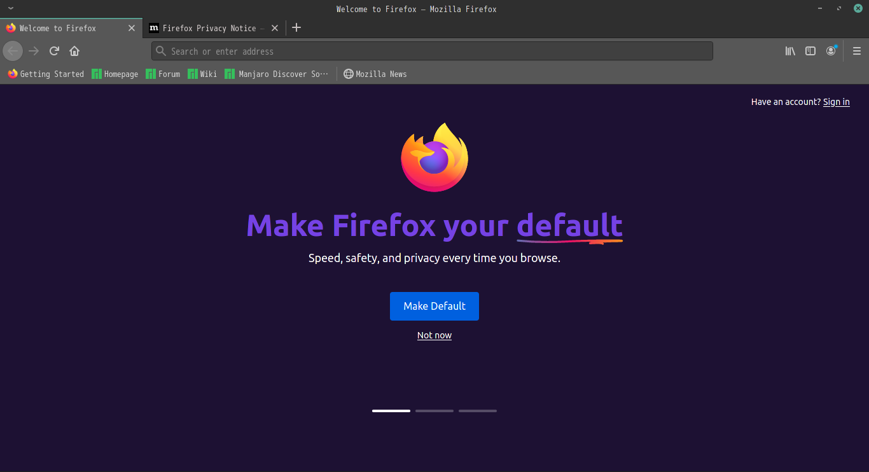The height and width of the screenshot is (472, 869).
Task: Open the Firefox Account icon
Action: coord(831,51)
